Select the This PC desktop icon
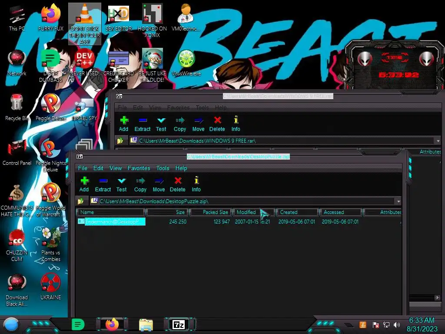445x334 pixels. pyautogui.click(x=17, y=18)
